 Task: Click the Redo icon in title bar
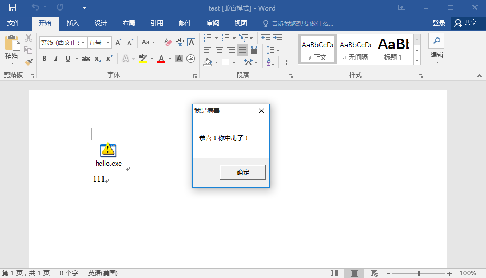tap(60, 7)
